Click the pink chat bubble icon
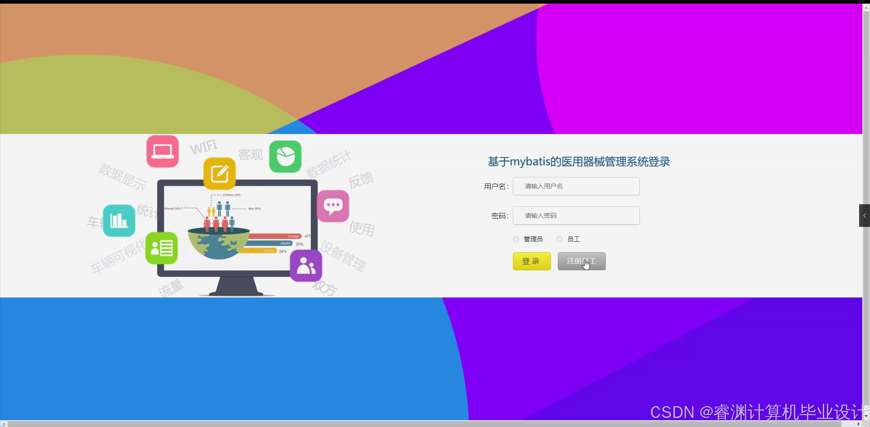This screenshot has width=870, height=427. coord(333,206)
